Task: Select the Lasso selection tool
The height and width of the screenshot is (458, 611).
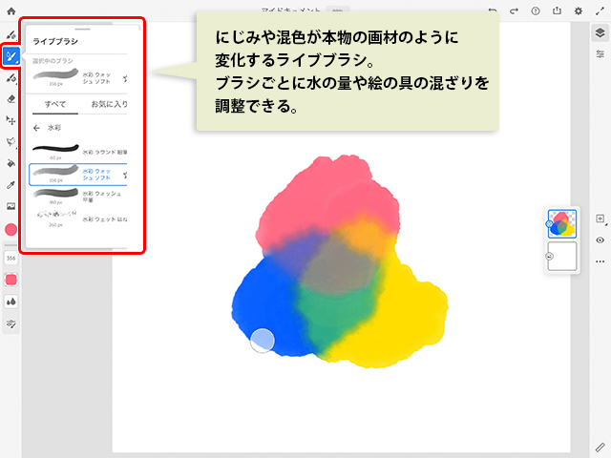Action: click(x=11, y=142)
